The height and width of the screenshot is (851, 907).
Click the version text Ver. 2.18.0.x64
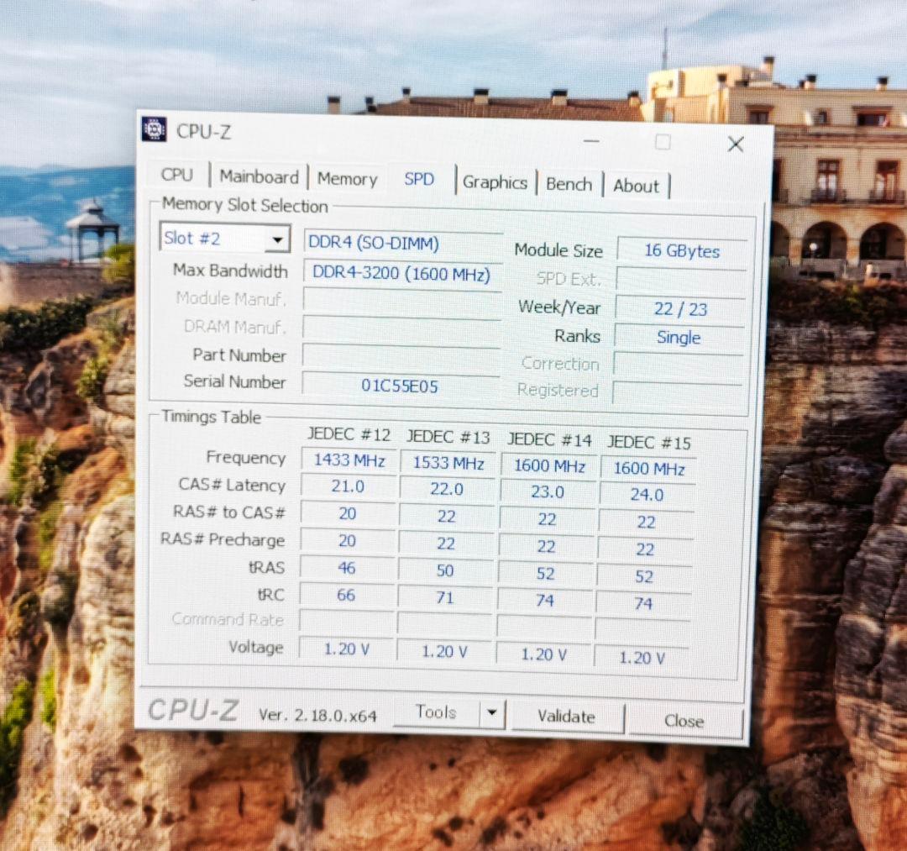click(x=317, y=716)
